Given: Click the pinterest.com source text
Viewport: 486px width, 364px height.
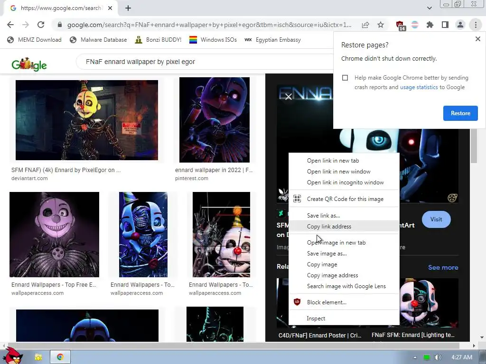Looking at the screenshot, I should click(192, 178).
